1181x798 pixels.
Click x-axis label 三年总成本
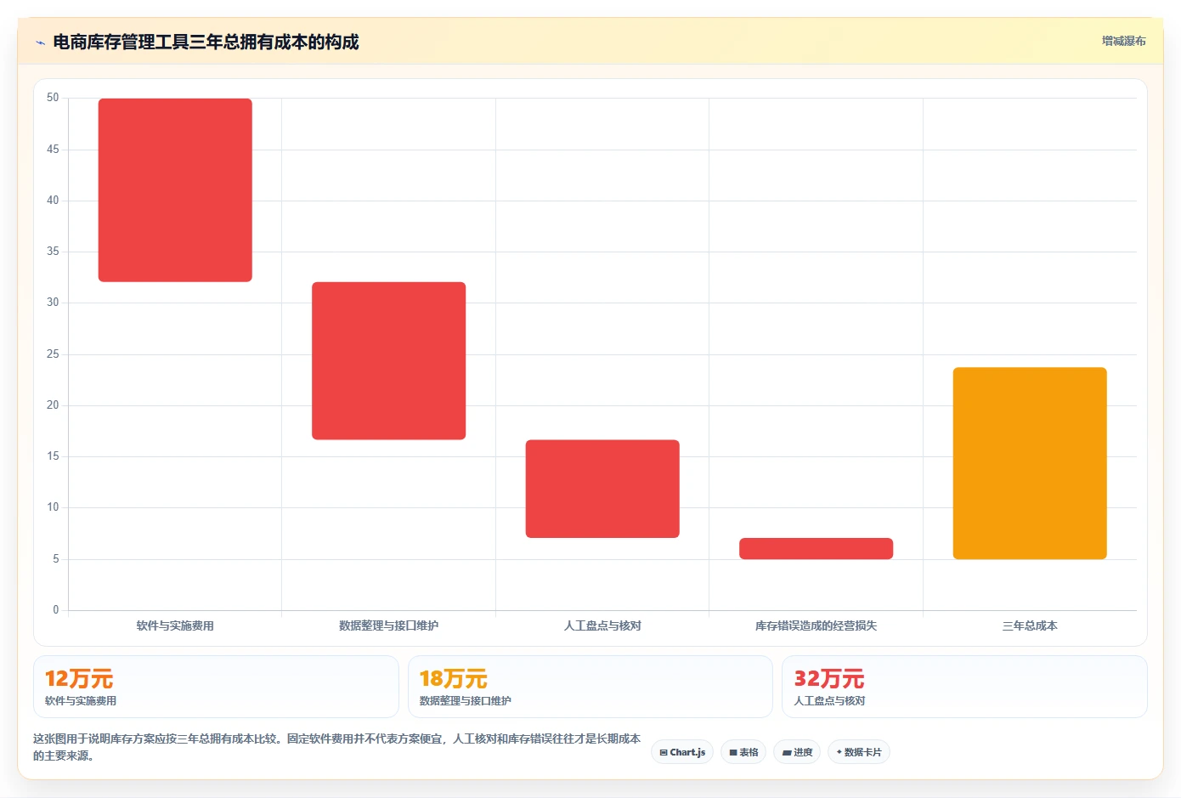pos(1030,625)
